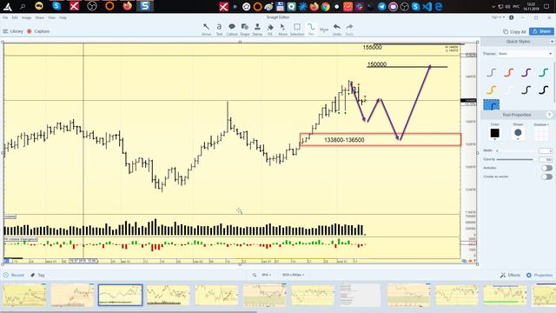
Task: Expand the More tools dropdown
Action: tap(324, 30)
